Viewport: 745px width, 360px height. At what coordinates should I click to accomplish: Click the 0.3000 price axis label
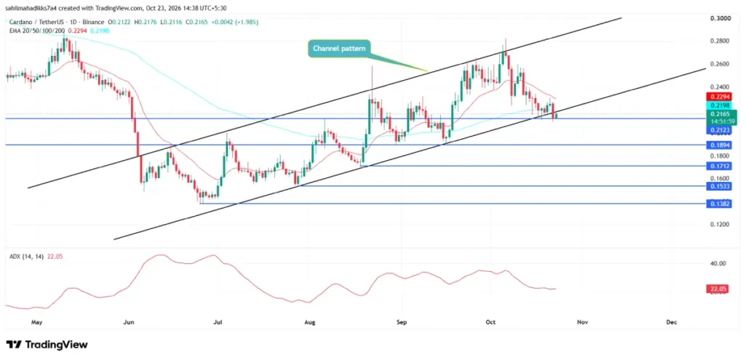(721, 18)
